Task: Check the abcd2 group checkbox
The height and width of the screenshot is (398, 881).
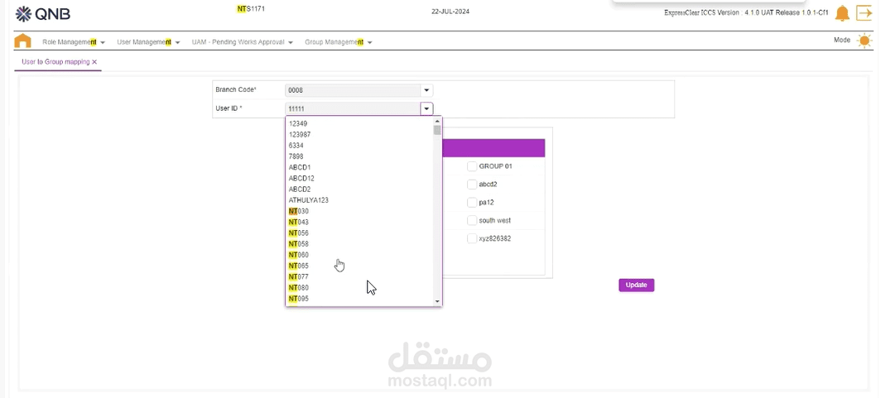Action: point(472,185)
